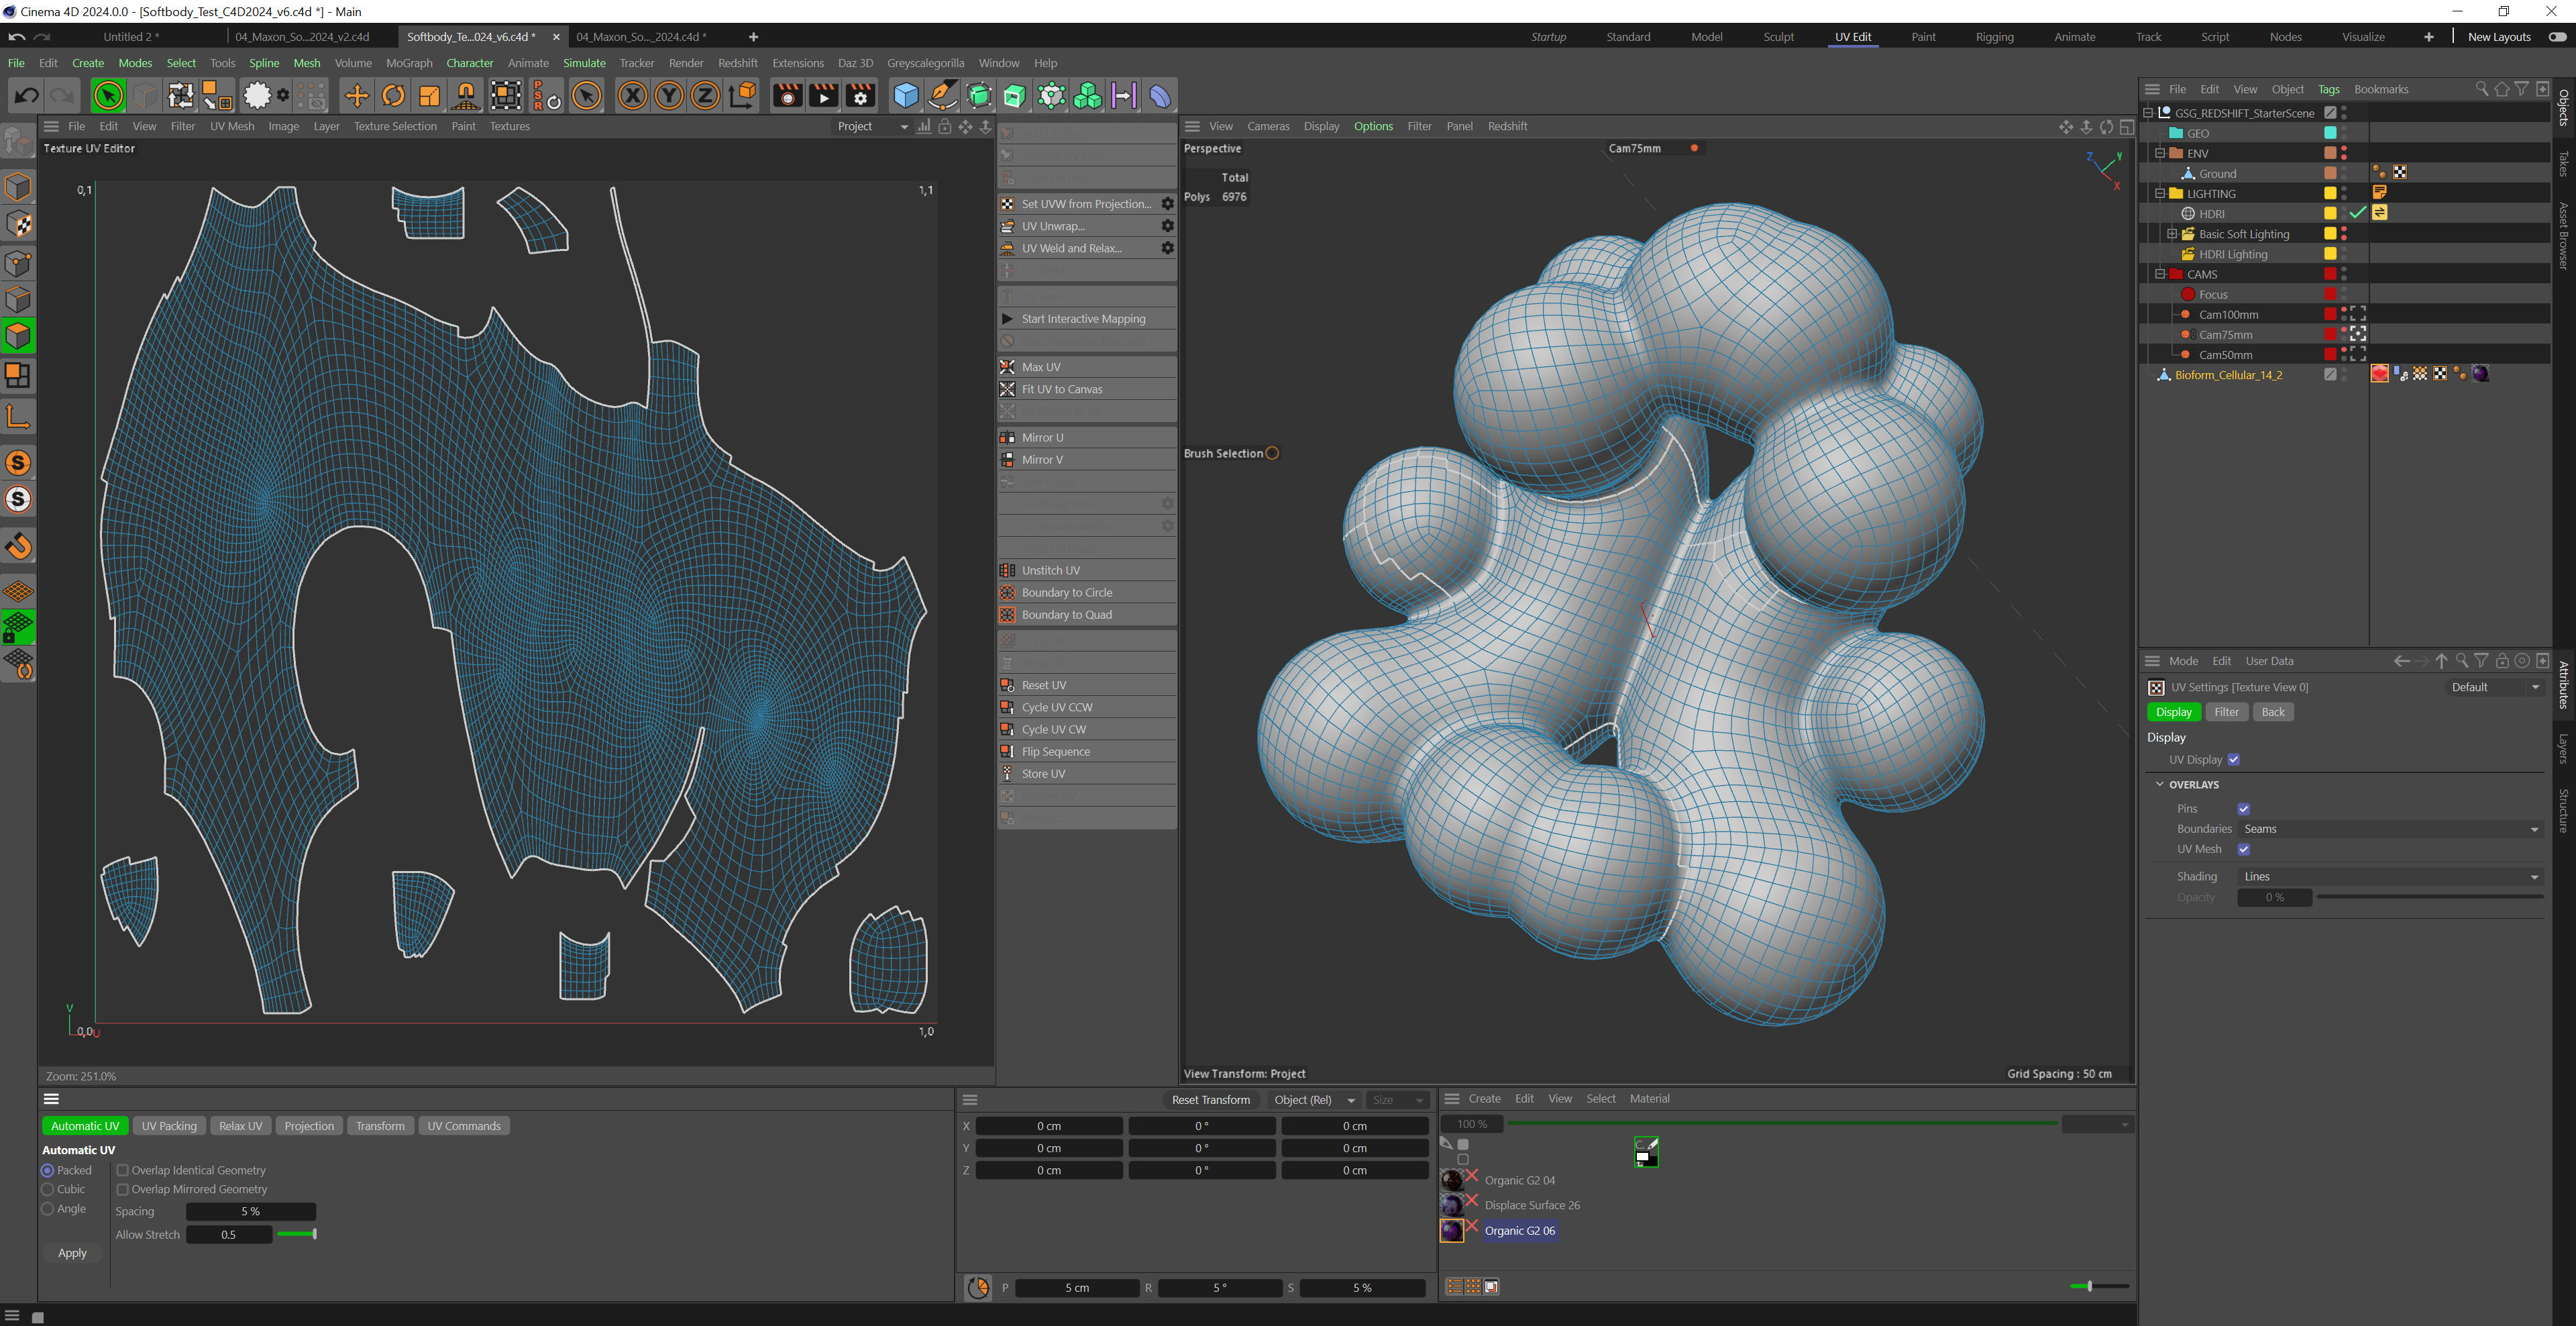Click the Reset PSR icon
The image size is (2576, 1326).
(546, 96)
